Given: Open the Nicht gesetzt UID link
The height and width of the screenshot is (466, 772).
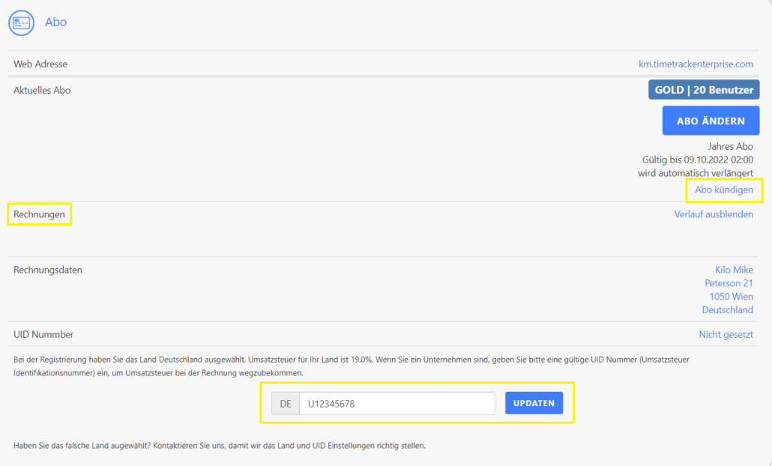Looking at the screenshot, I should point(726,335).
